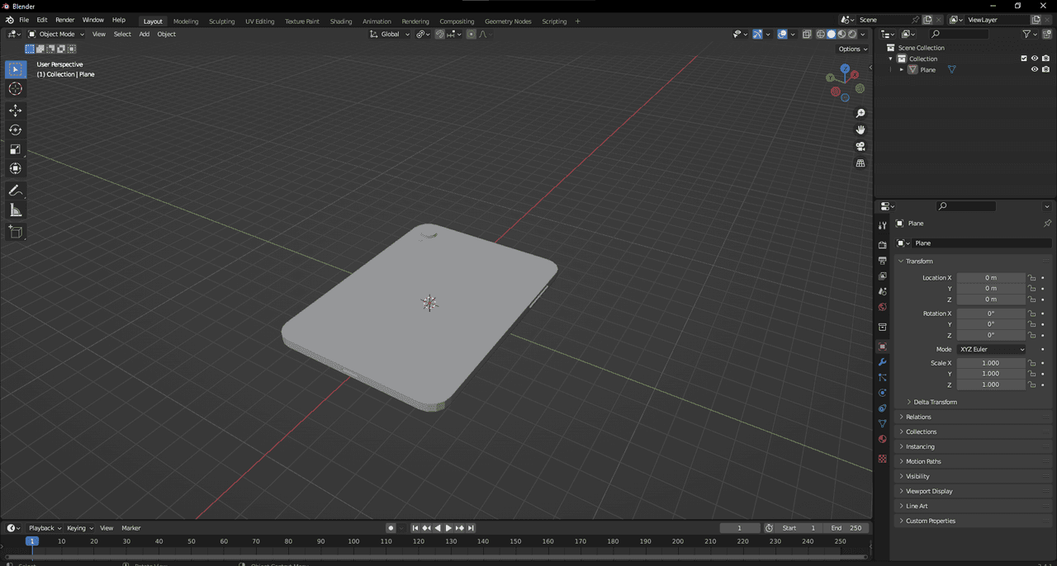The width and height of the screenshot is (1057, 566).
Task: Select the Cursor tool
Action: point(16,89)
